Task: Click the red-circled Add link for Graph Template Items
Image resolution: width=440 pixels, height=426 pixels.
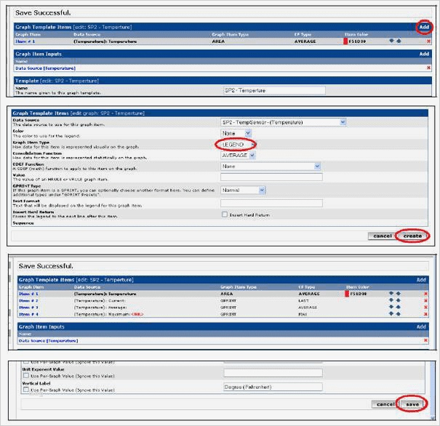Action: pos(424,27)
